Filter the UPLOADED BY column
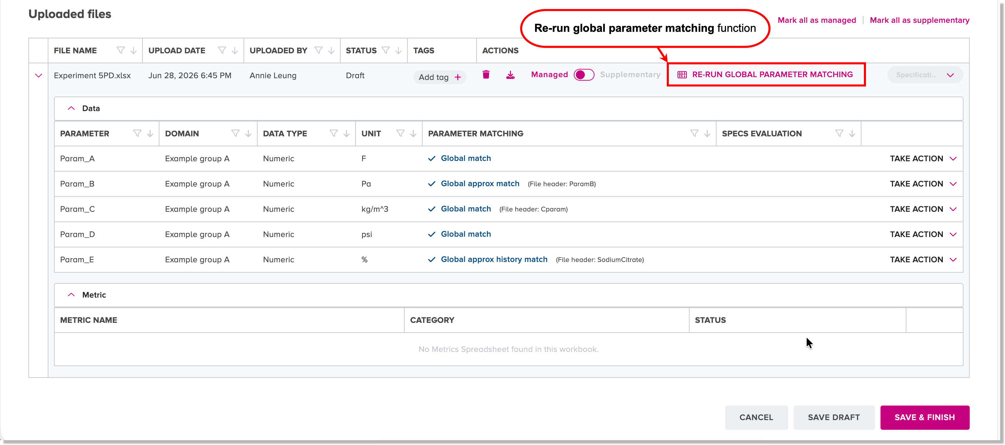The image size is (1005, 445). (319, 51)
